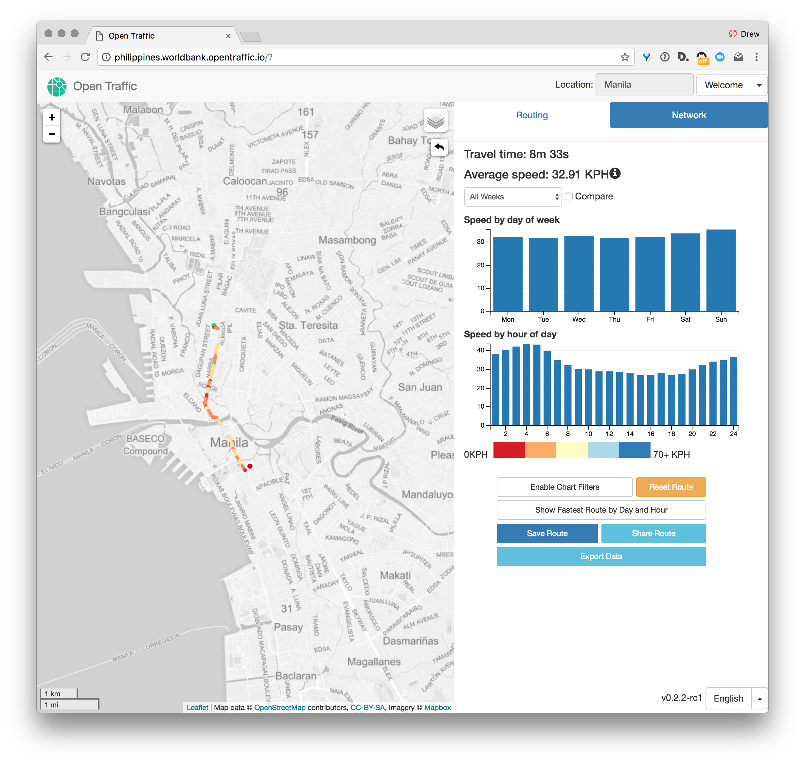The image size is (805, 765).
Task: Click Show Fastest Route by Day and Hour
Action: (601, 510)
